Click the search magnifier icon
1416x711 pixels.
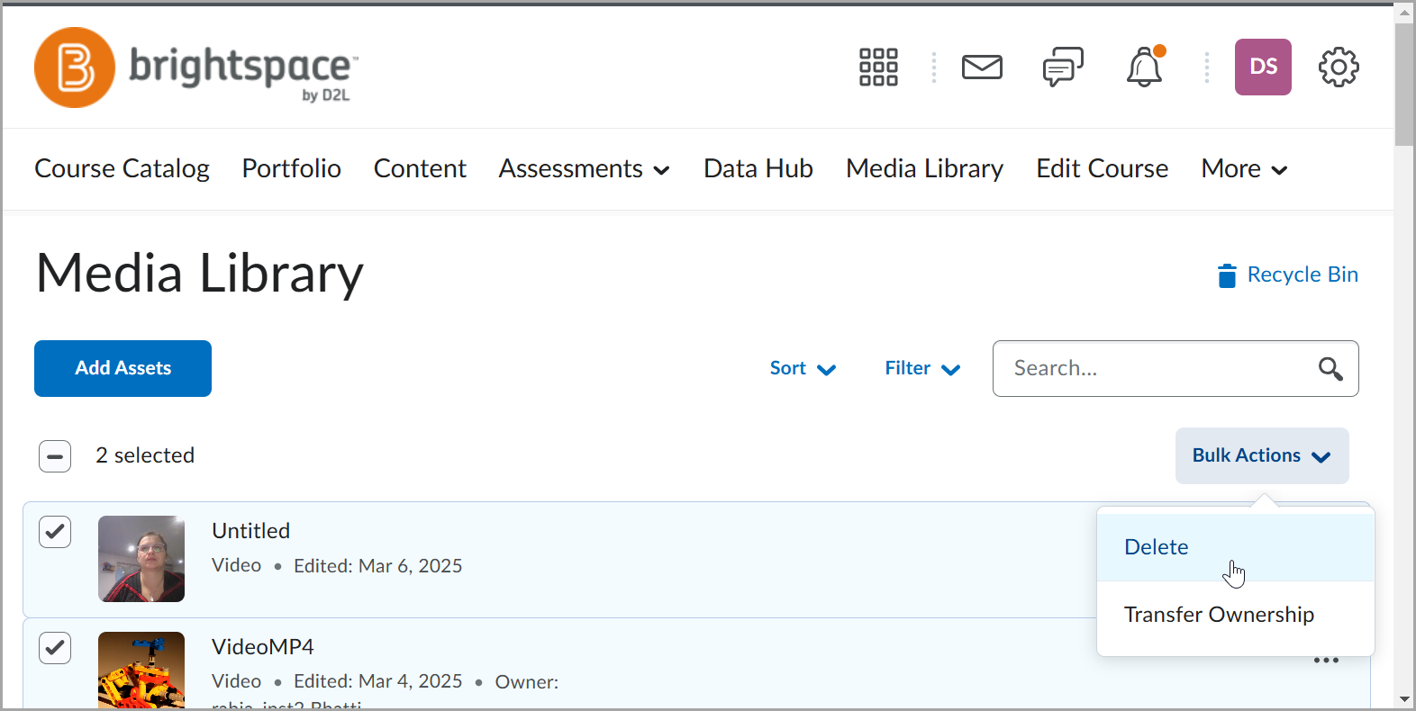coord(1330,369)
